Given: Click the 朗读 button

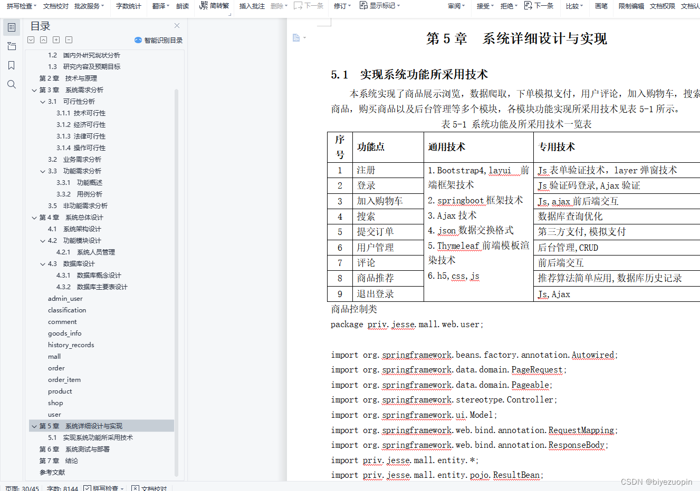Looking at the screenshot, I should (183, 6).
